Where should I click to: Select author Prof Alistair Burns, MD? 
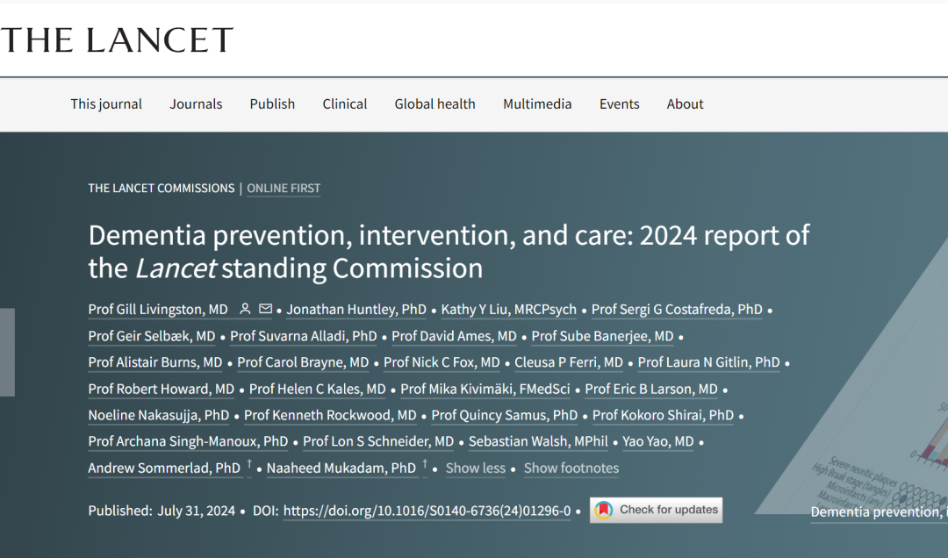pyautogui.click(x=155, y=362)
